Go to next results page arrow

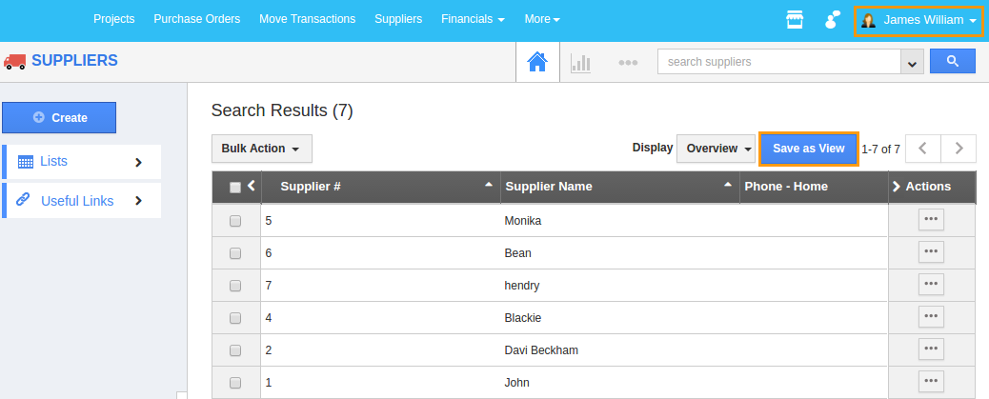pos(959,149)
